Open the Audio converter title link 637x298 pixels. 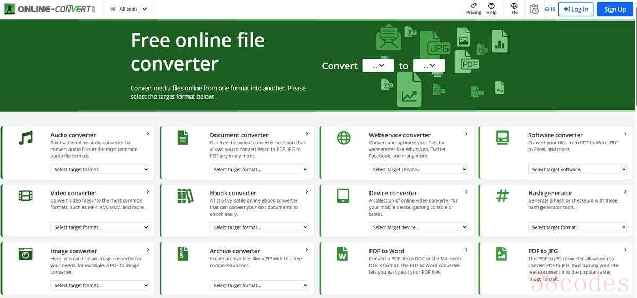point(73,135)
